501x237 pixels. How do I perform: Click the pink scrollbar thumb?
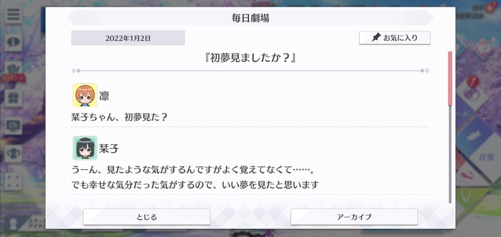[450, 78]
